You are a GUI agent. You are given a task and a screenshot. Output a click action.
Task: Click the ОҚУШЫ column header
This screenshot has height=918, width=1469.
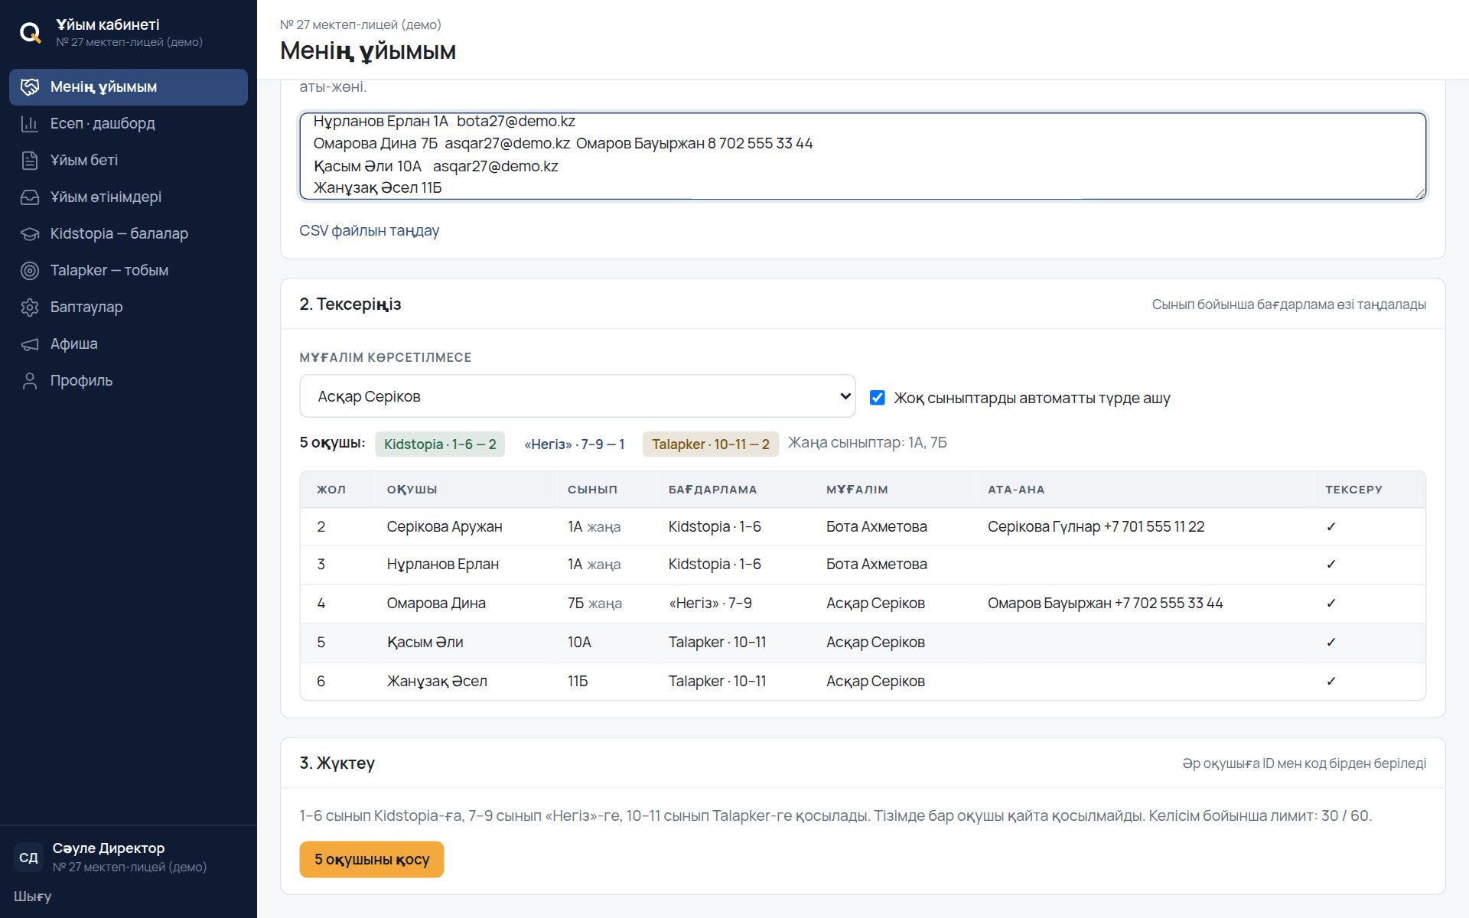[x=412, y=490]
